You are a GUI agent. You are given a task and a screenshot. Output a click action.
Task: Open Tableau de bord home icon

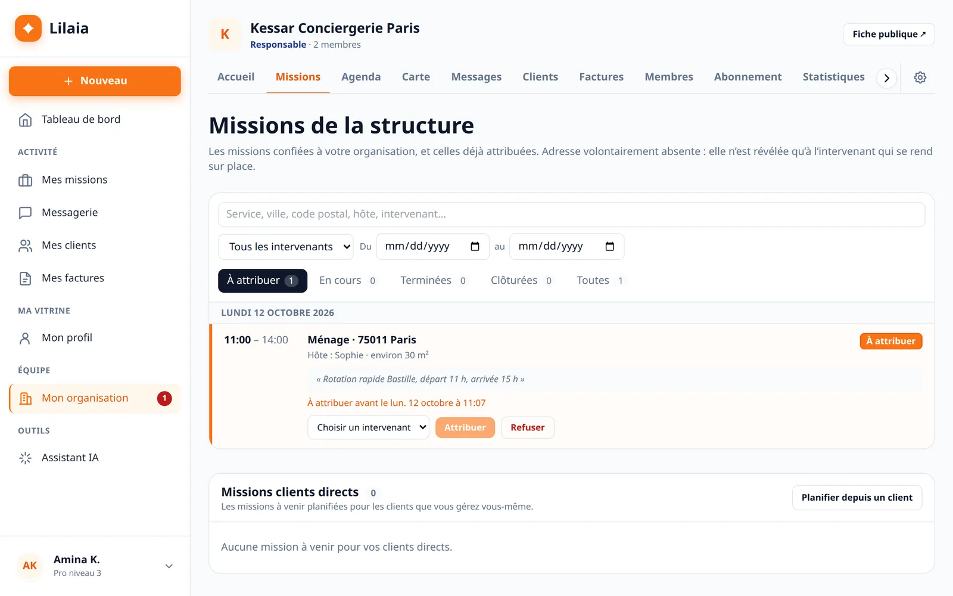click(x=25, y=120)
